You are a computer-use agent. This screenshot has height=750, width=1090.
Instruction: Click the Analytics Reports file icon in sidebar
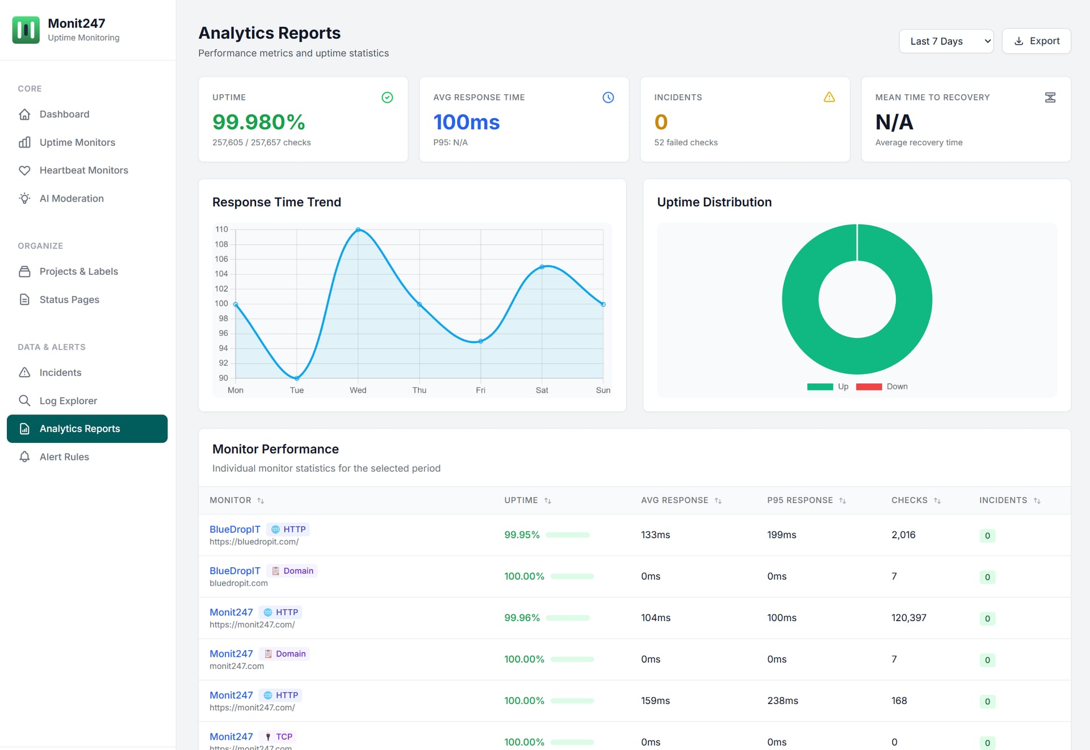click(x=24, y=429)
